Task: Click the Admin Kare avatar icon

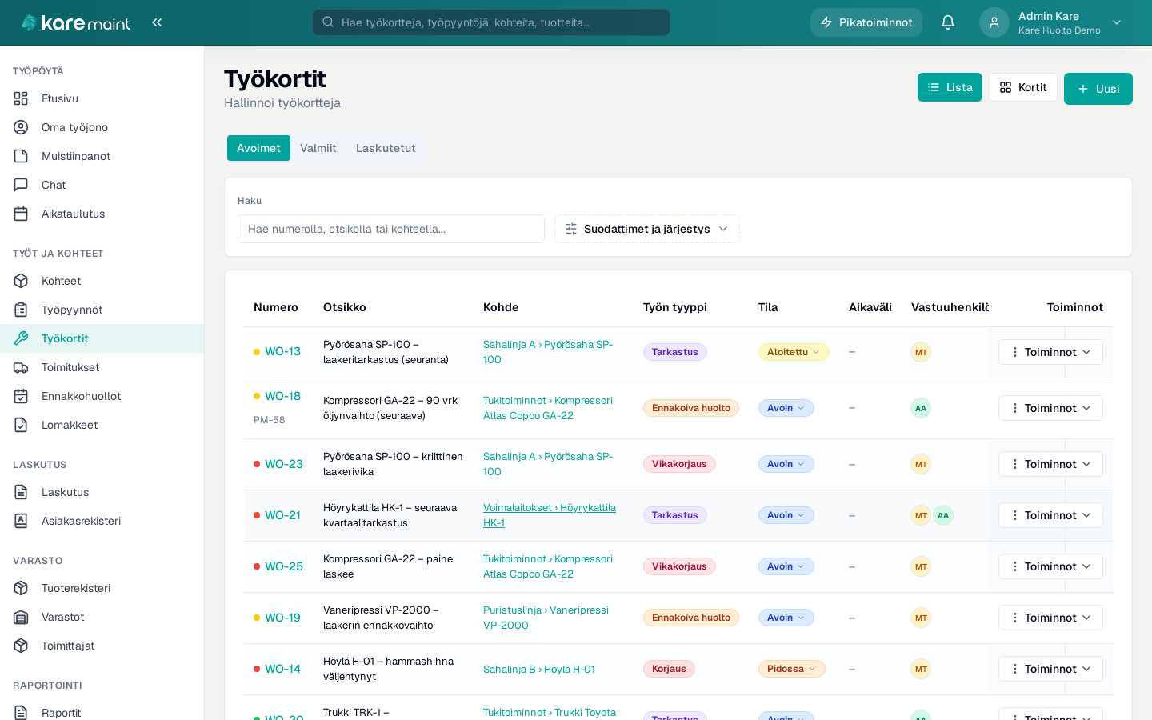Action: 994,22
